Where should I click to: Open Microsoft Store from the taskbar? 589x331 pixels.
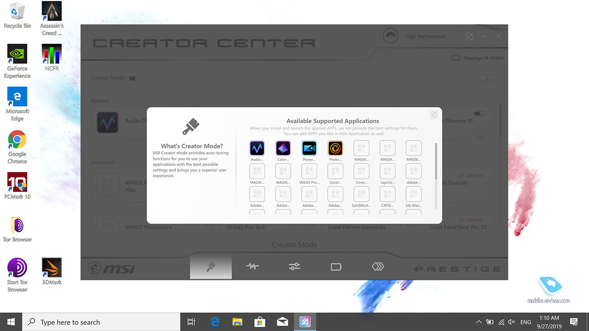pos(260,322)
